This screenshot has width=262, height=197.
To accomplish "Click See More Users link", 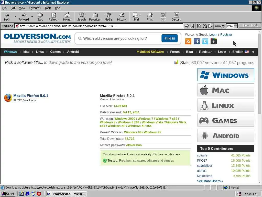I will 210,181.
